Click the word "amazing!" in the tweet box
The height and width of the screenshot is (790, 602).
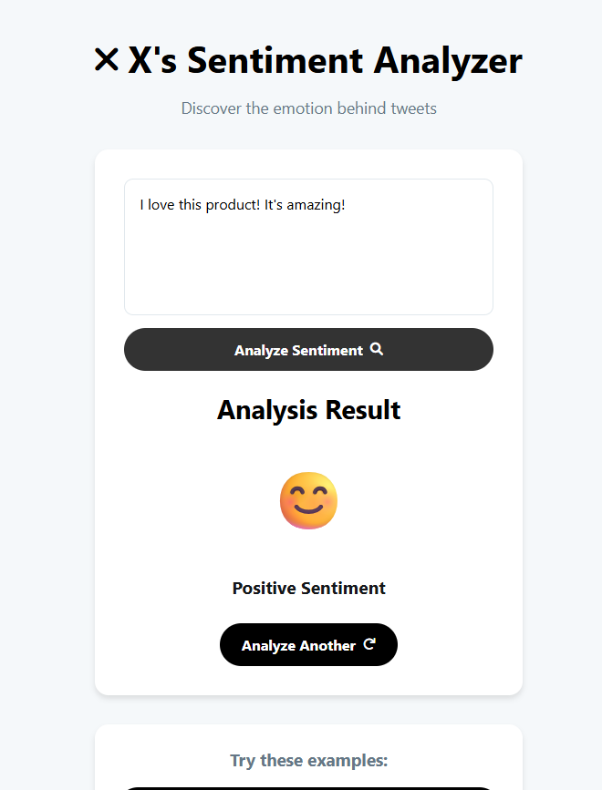click(x=316, y=204)
